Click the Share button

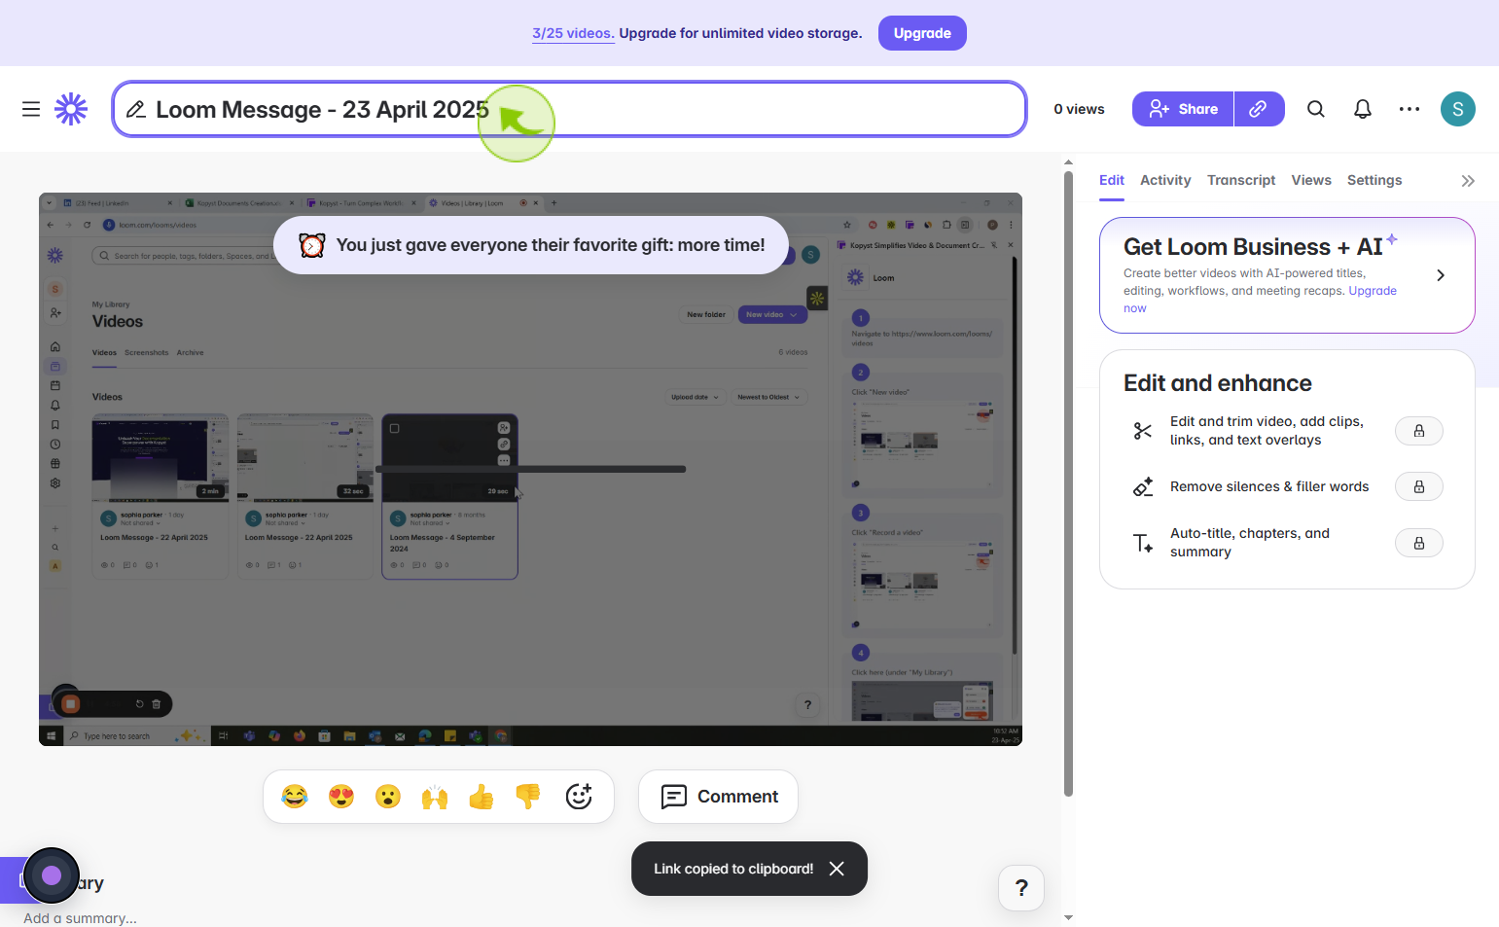pos(1183,109)
